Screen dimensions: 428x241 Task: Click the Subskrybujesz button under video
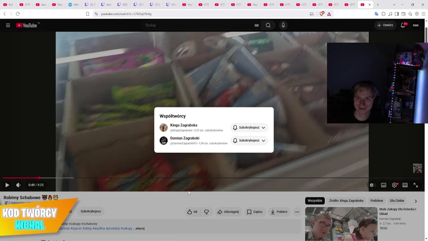coord(91,212)
